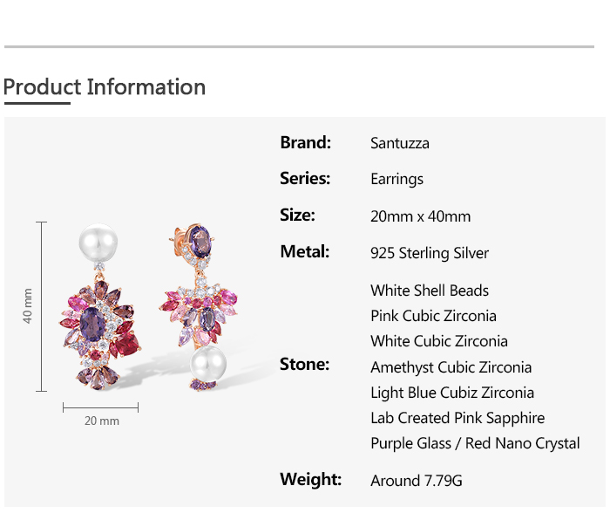Click the Weight: field label
This screenshot has width=610, height=520.
coord(310,479)
